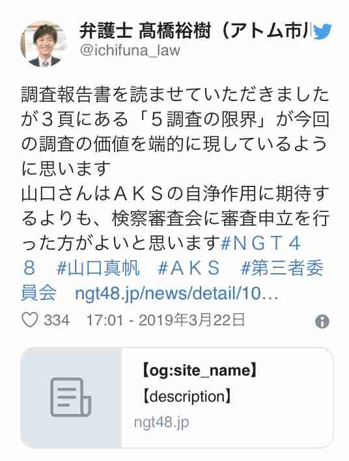Select the tweet line about 検察審査会
Viewport: 349px width, 461px height.
click(x=175, y=218)
